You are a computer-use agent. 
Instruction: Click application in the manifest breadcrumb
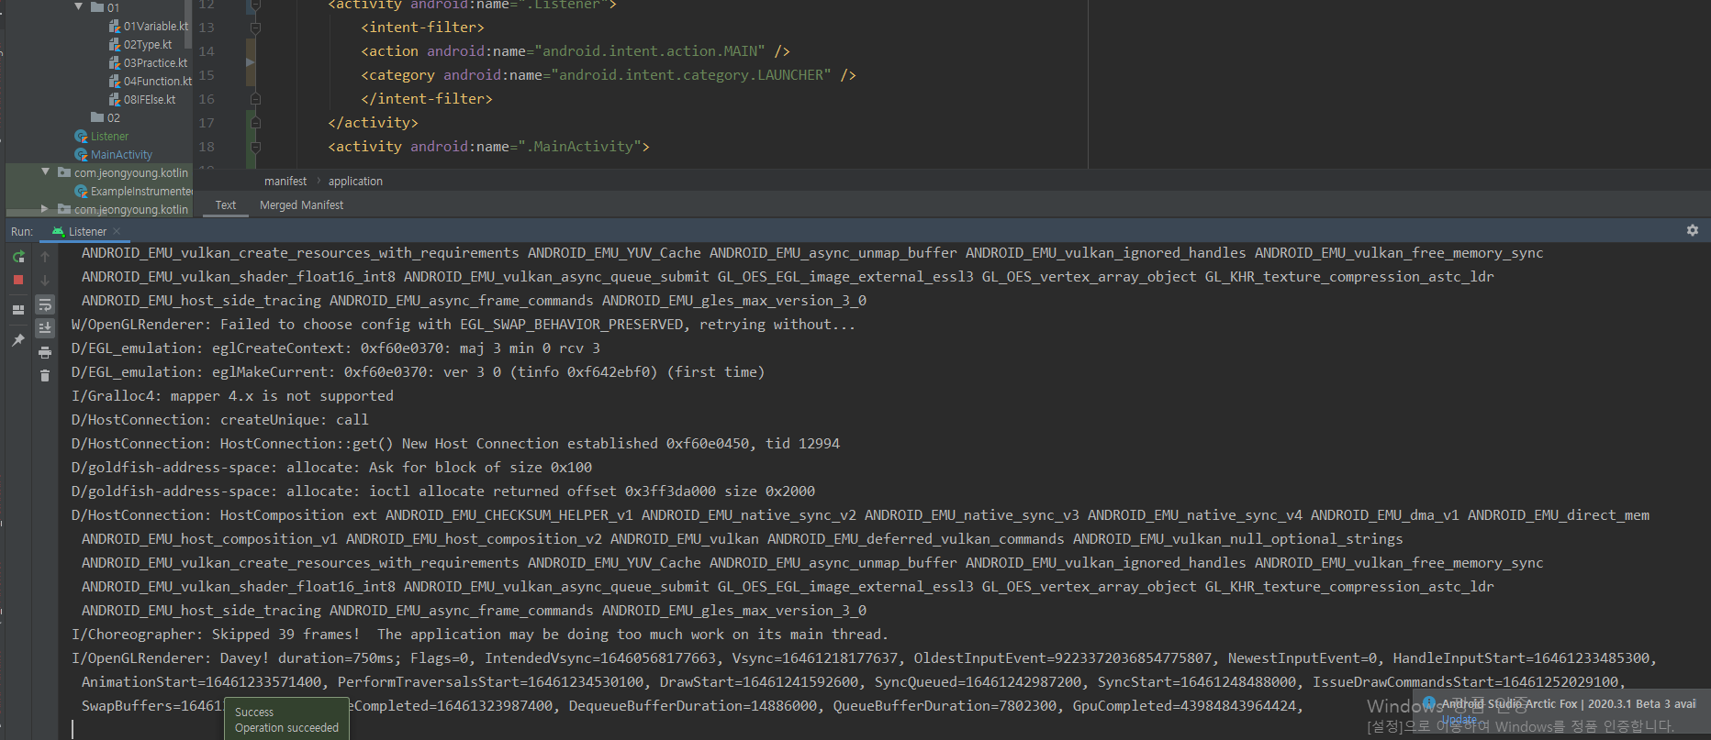355,182
